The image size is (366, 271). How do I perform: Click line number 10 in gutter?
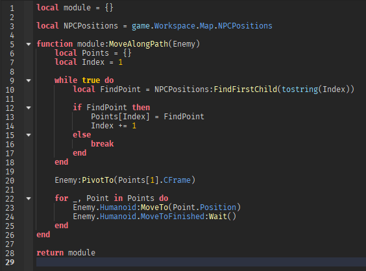click(10, 89)
